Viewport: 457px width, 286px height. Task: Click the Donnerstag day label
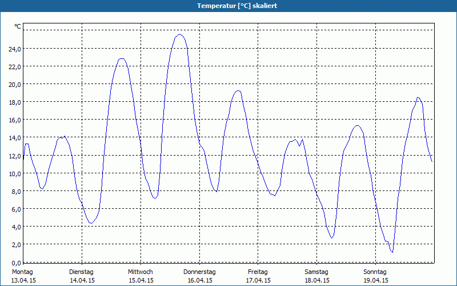(199, 272)
